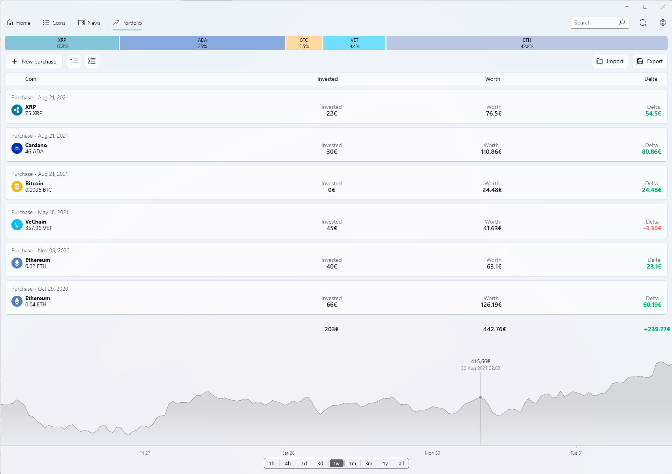Sort by the Invested column header

coord(327,79)
